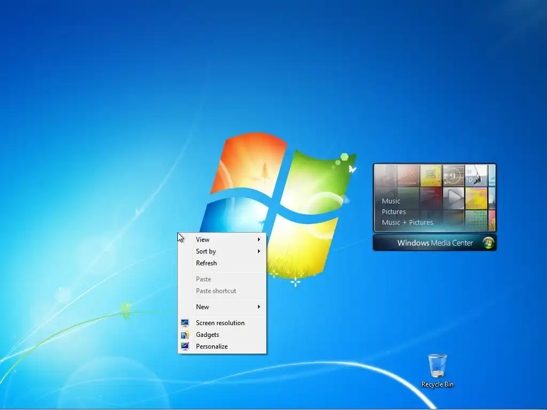
Task: Open the New submenu
Action: (222, 307)
